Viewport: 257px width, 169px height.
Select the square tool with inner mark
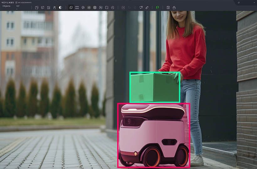point(101,8)
